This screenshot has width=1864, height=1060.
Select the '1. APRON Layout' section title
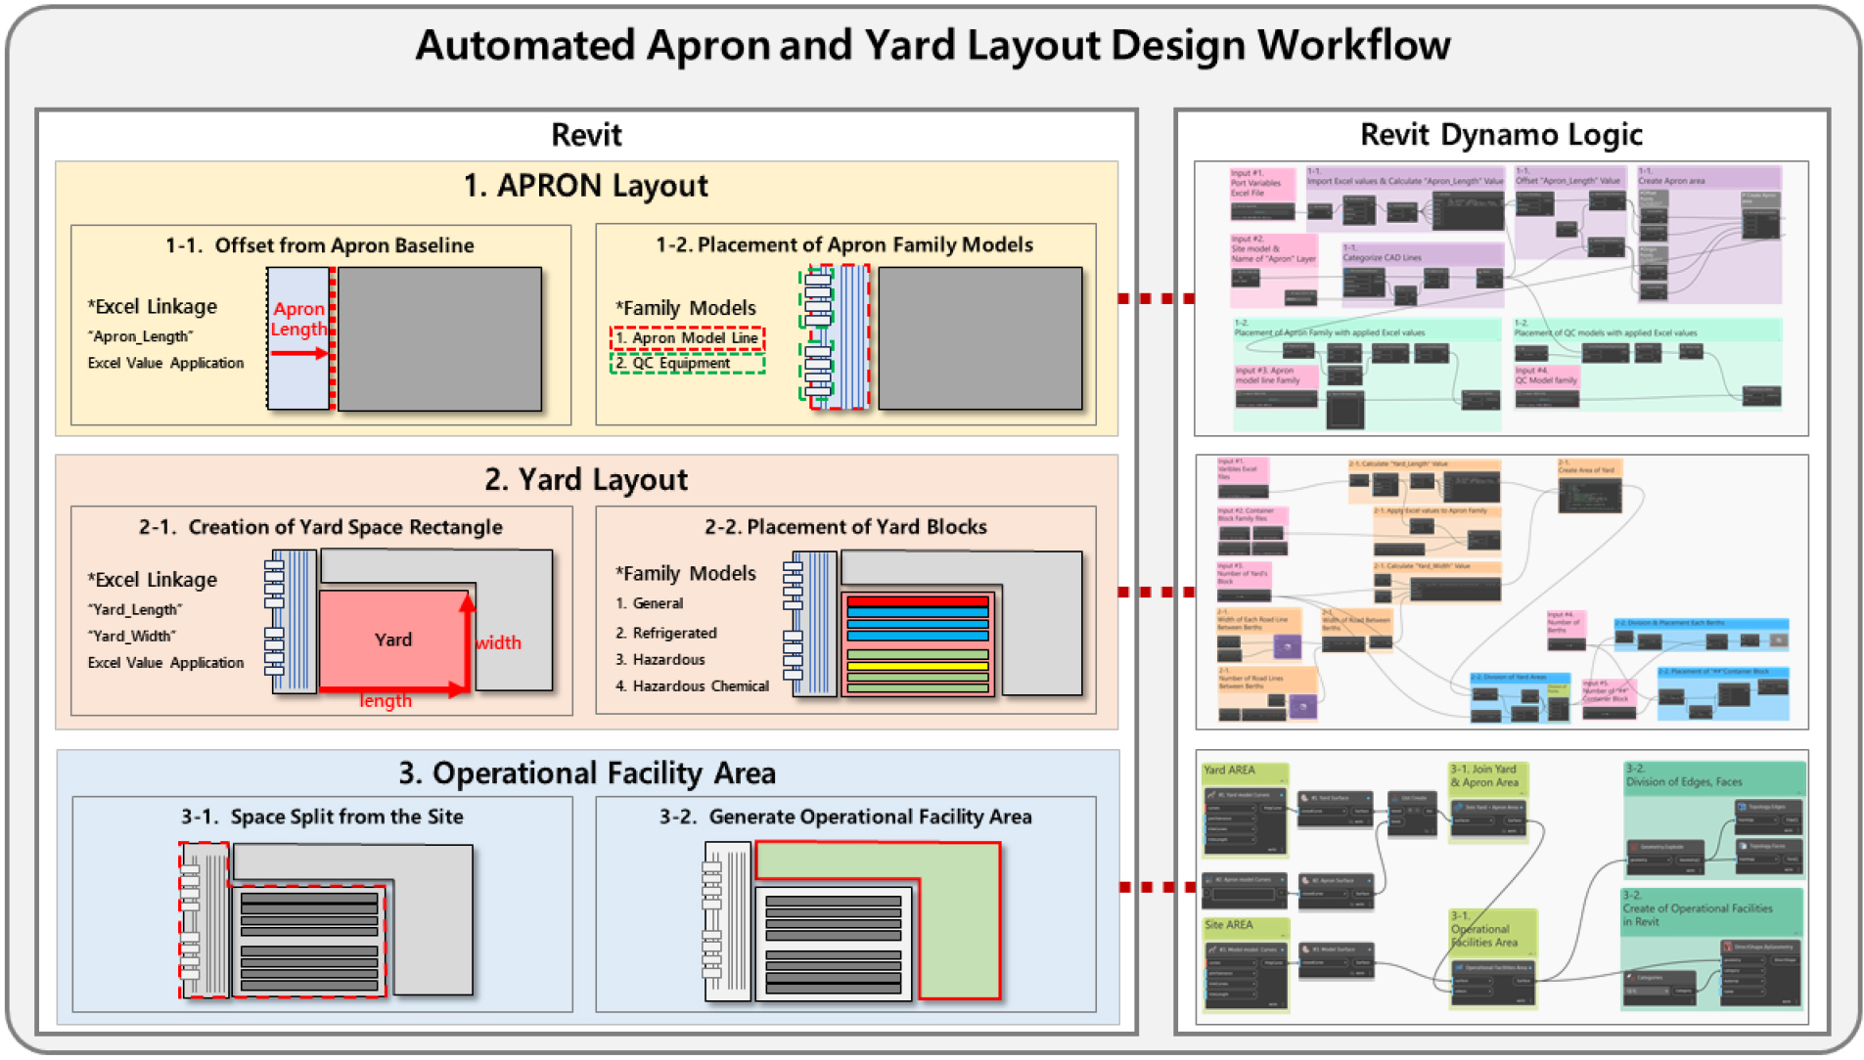pos(586,186)
